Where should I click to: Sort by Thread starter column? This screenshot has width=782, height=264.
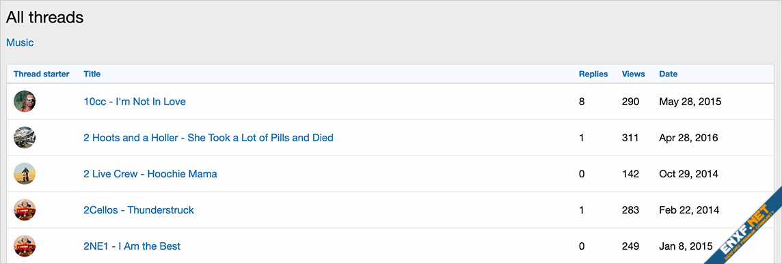pyautogui.click(x=42, y=74)
